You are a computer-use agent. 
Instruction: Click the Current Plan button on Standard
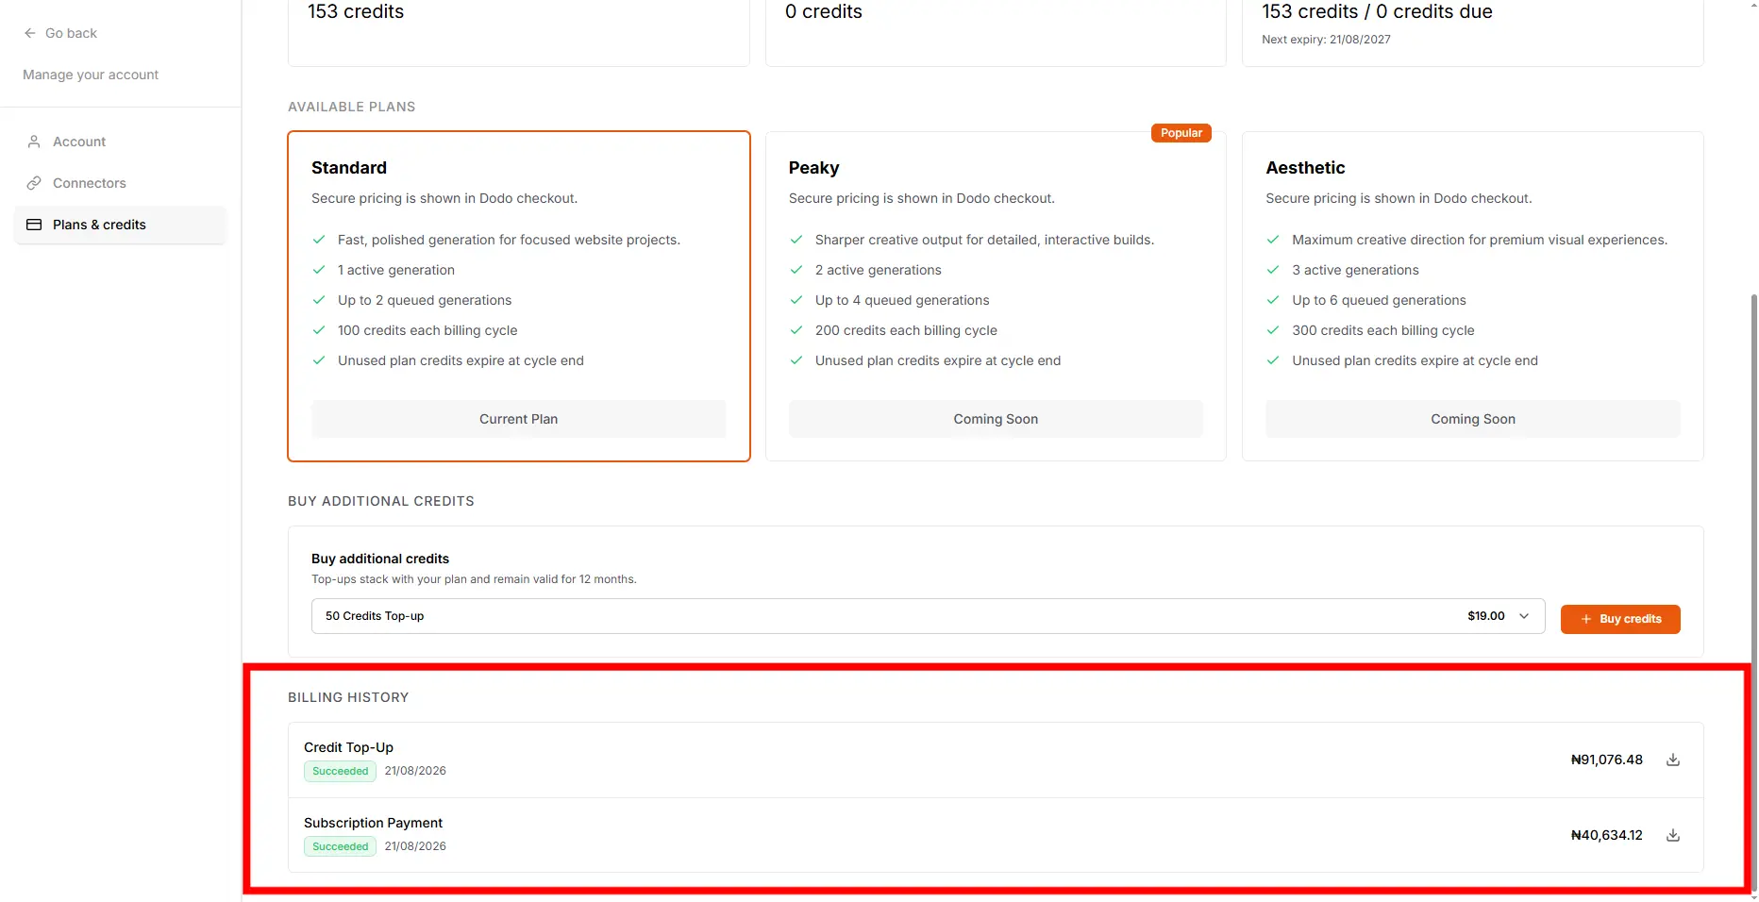point(518,419)
